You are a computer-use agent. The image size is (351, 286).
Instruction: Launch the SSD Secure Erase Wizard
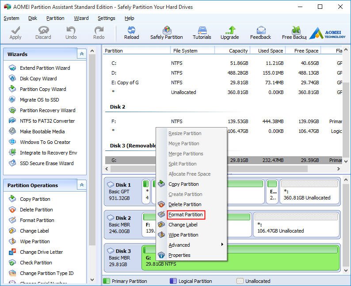(41, 163)
